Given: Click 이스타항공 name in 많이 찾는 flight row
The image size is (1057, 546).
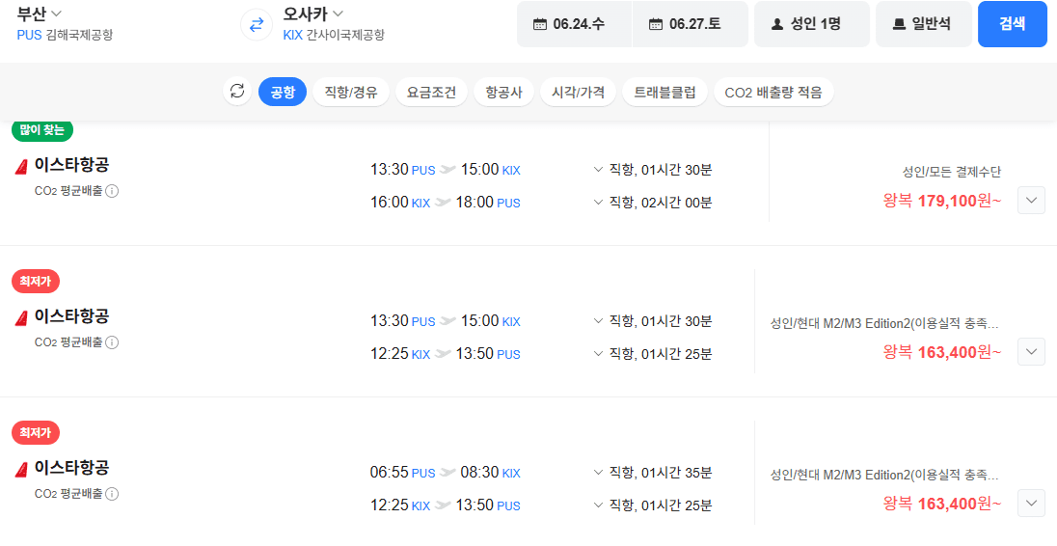Looking at the screenshot, I should [72, 164].
